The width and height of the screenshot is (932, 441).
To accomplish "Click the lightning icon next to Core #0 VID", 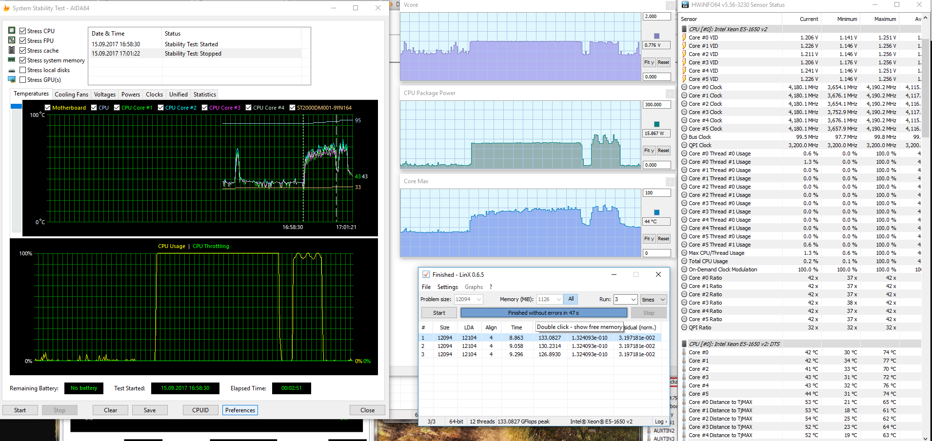I will (x=684, y=38).
